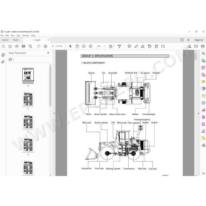Open the Comment tool in right pane
This screenshot has height=206, width=206.
click(203, 82)
